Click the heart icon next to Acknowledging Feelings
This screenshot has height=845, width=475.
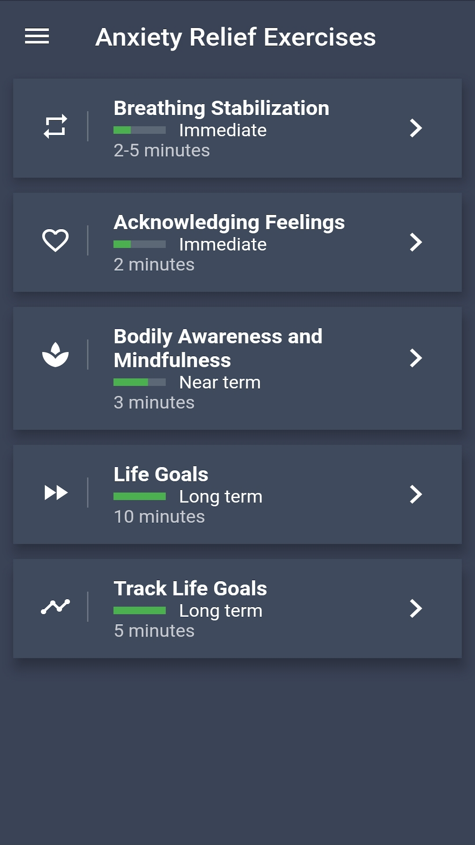56,241
